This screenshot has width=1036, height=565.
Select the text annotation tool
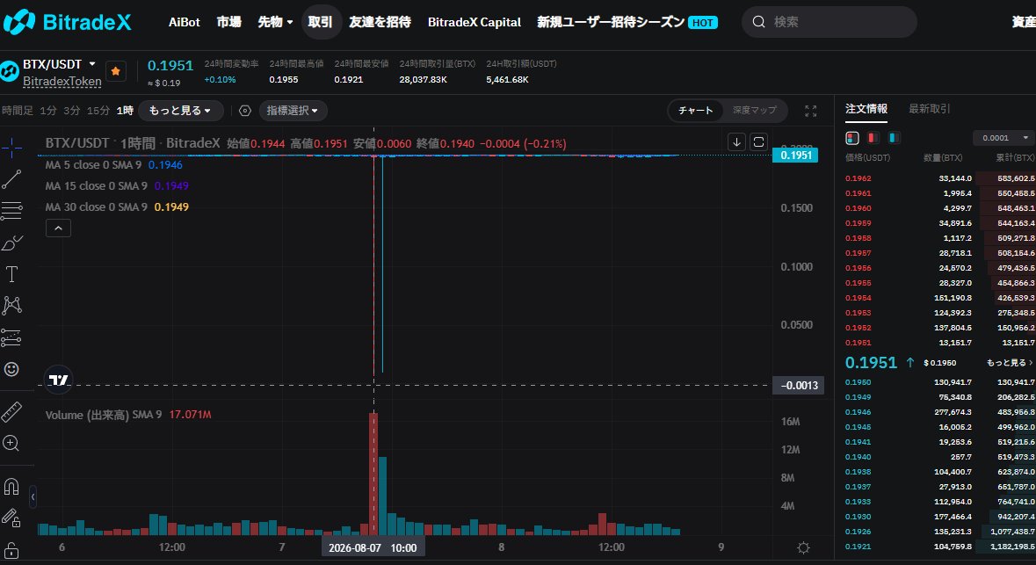click(11, 274)
